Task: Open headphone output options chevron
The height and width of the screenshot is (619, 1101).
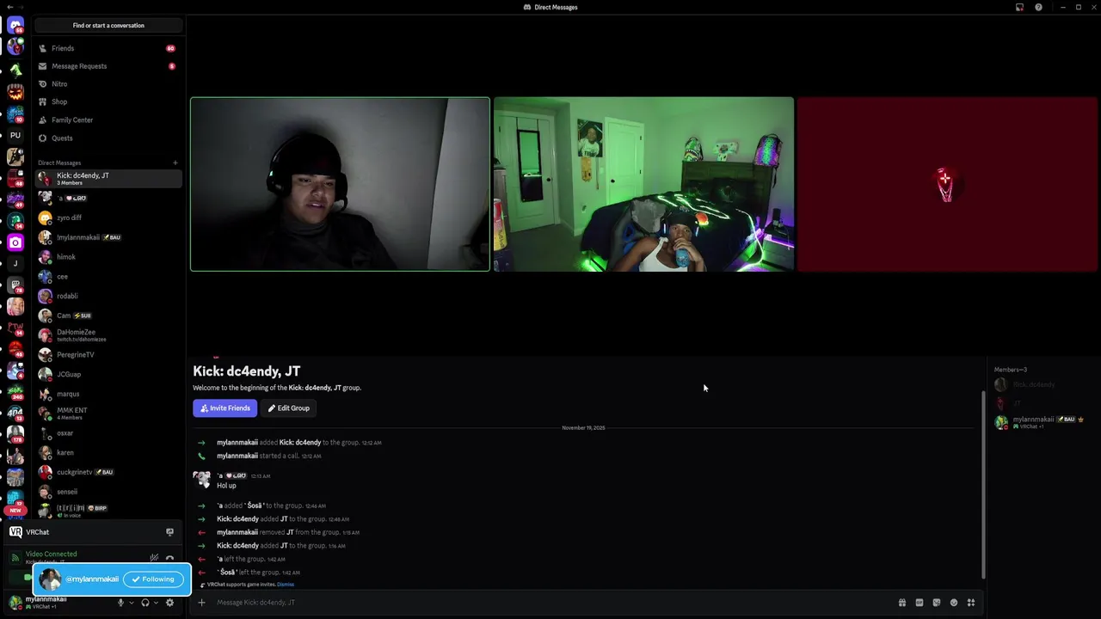Action: pos(156,603)
